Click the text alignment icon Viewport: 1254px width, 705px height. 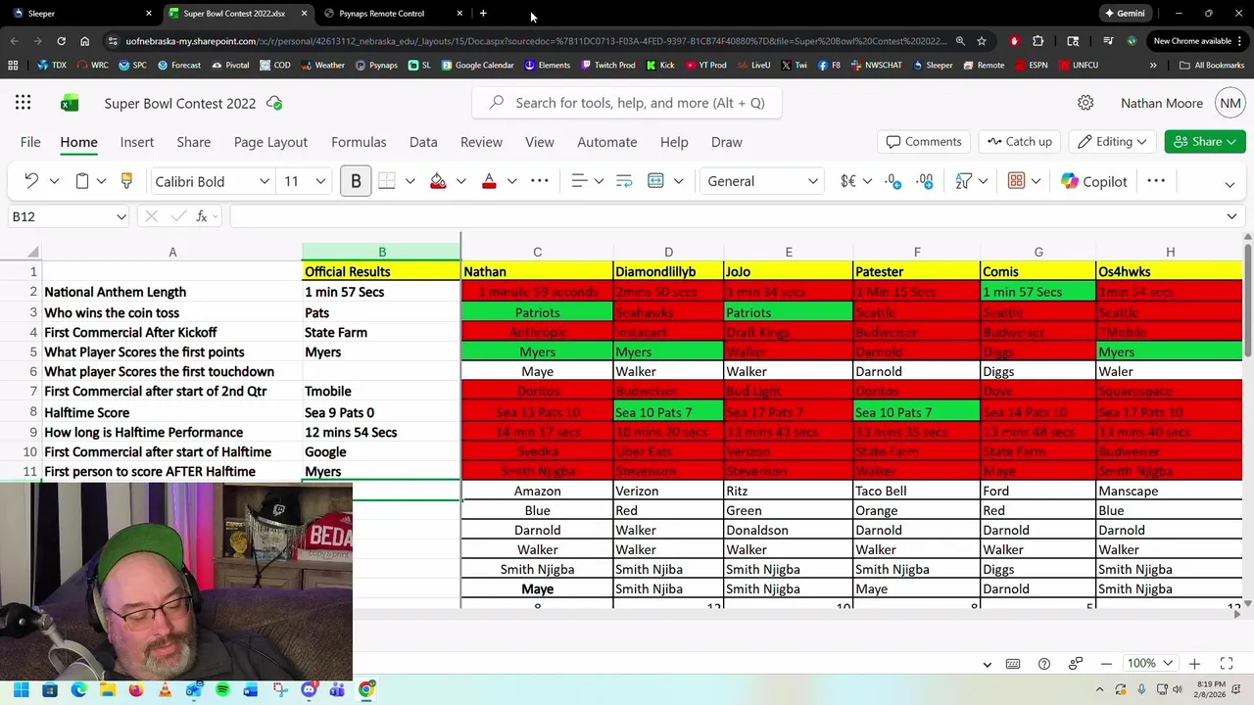(x=579, y=181)
